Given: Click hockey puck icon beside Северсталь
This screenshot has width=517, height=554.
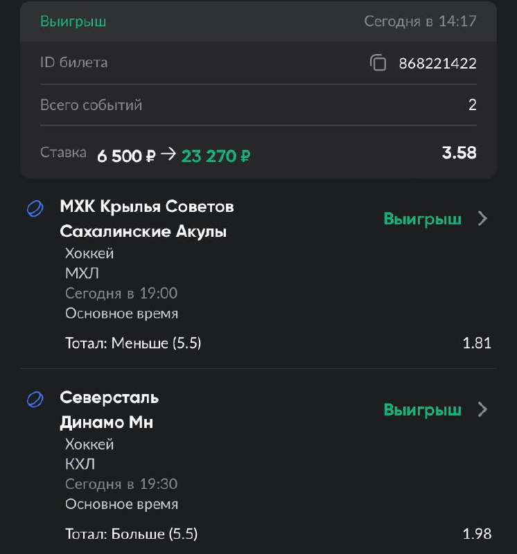Looking at the screenshot, I should point(35,399).
